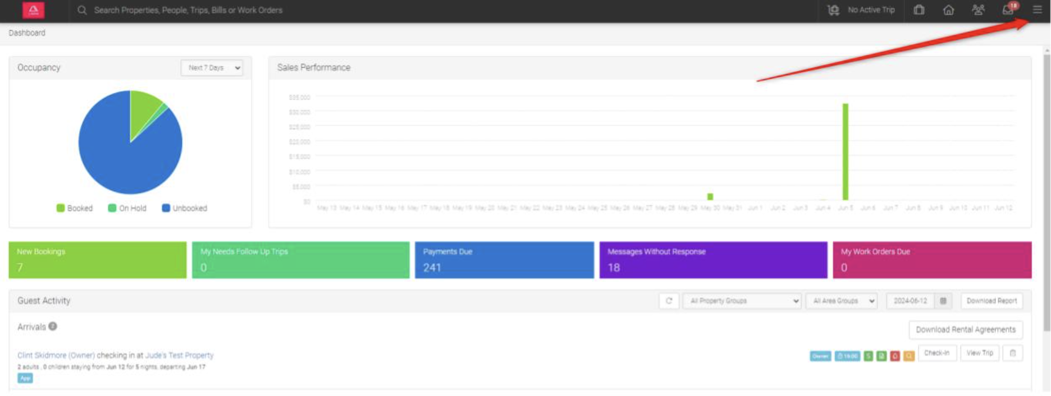1051x396 pixels.
Task: Click Download Rental Agreements button
Action: (x=965, y=330)
